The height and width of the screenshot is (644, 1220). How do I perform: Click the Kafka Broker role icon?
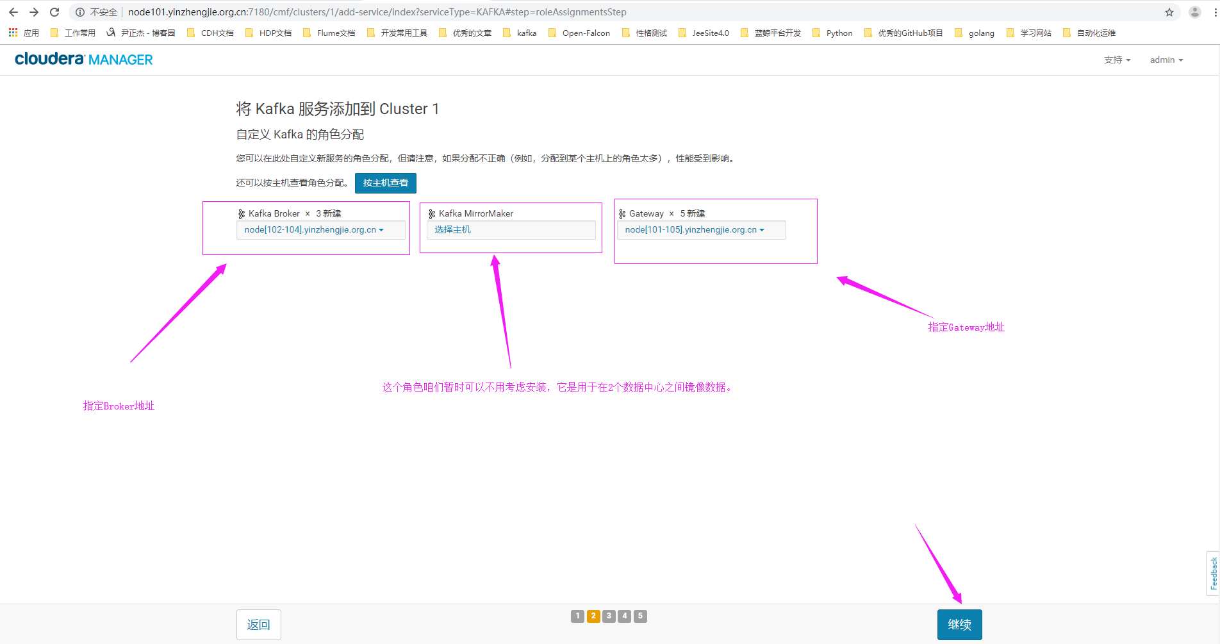point(242,214)
